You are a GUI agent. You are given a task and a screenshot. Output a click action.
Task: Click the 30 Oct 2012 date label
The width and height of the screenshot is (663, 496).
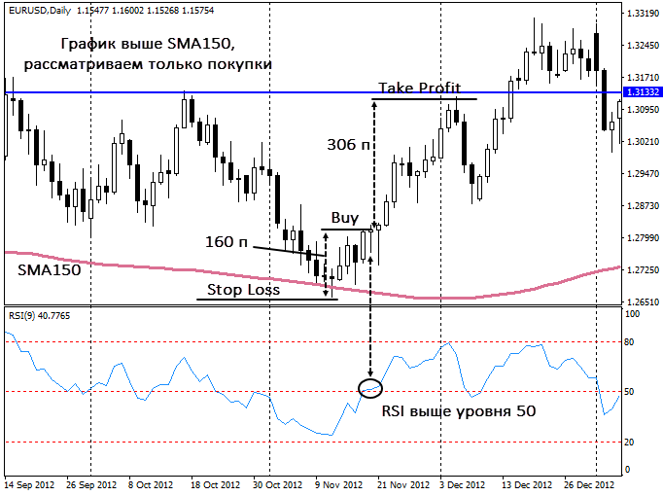click(x=278, y=485)
